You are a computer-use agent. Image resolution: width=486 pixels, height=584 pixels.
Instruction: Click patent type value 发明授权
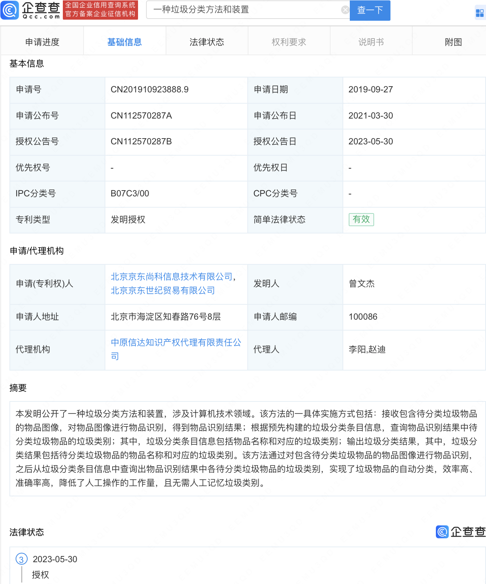pyautogui.click(x=128, y=220)
